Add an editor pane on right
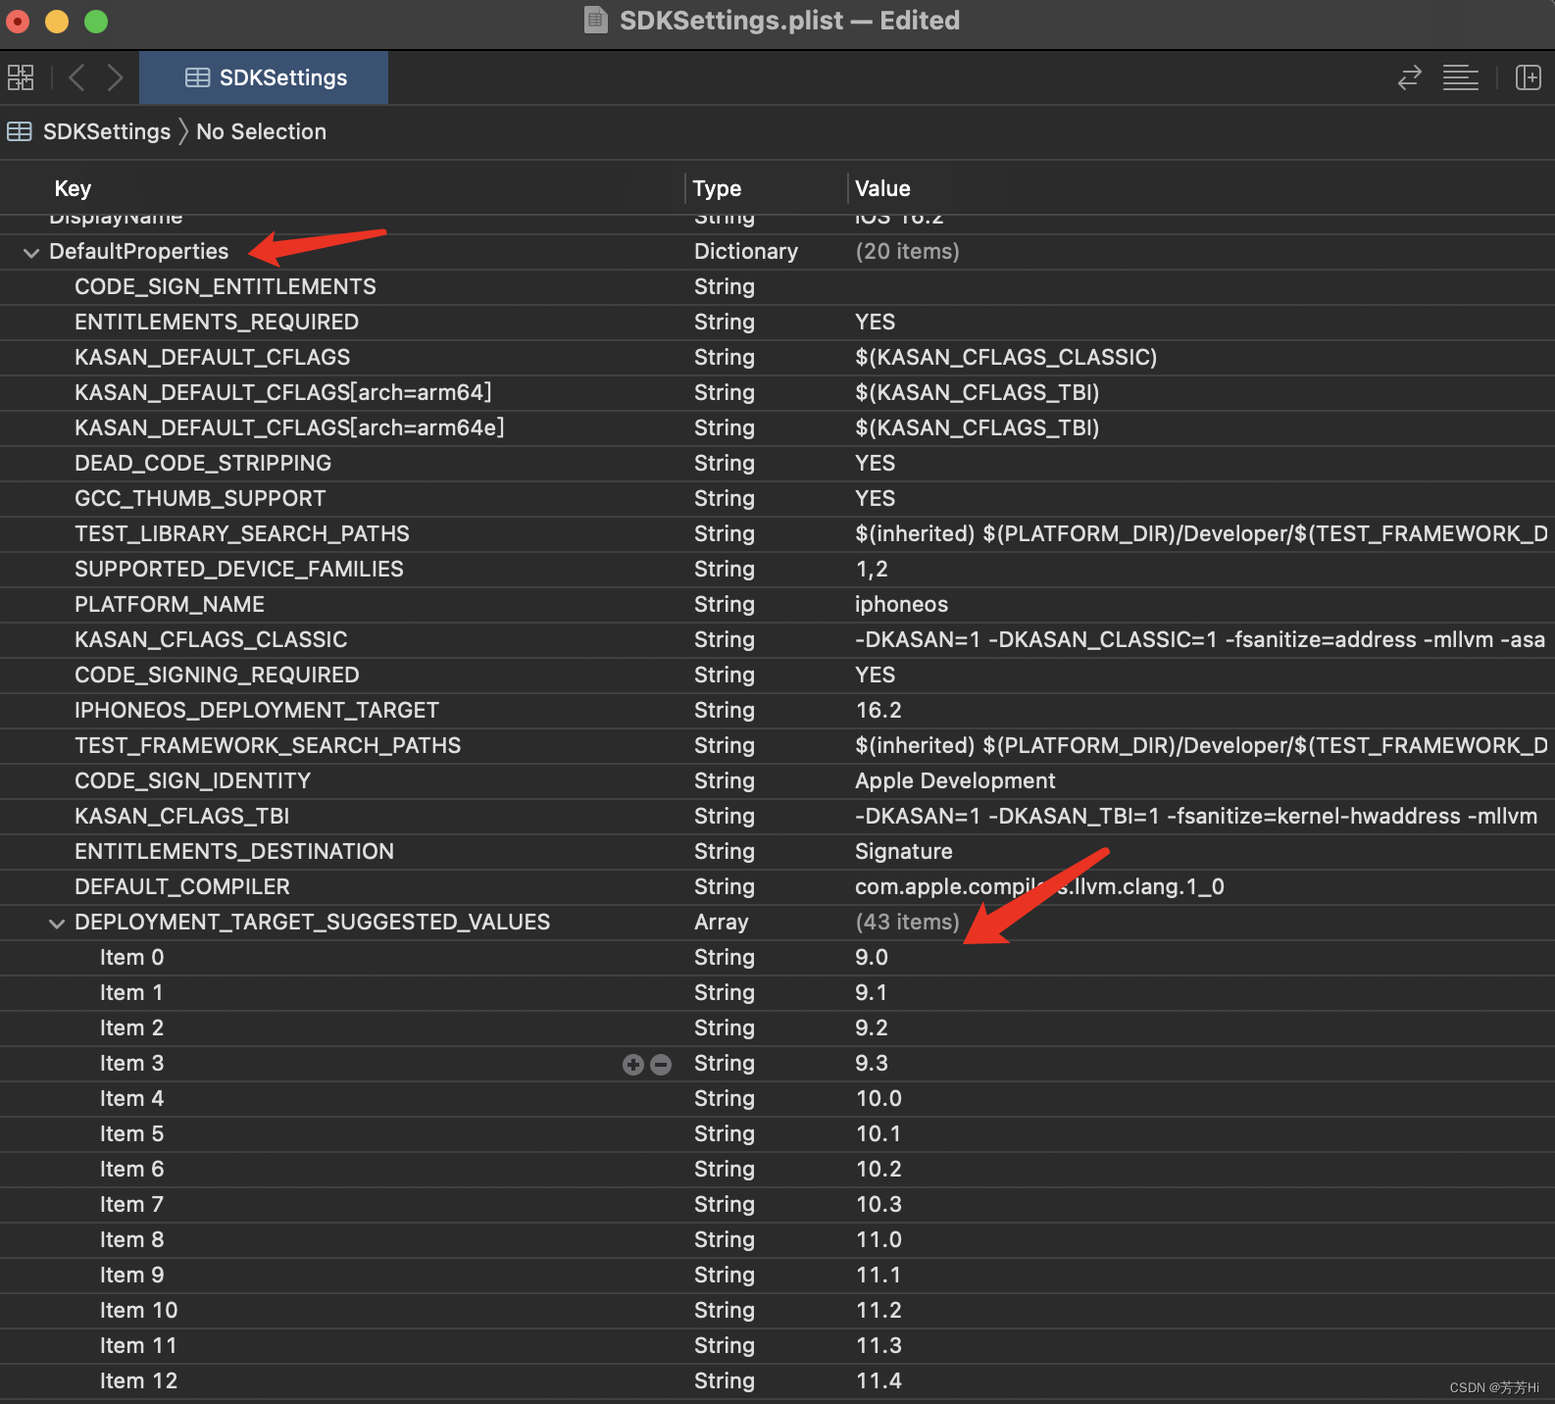1555x1404 pixels. pyautogui.click(x=1528, y=77)
